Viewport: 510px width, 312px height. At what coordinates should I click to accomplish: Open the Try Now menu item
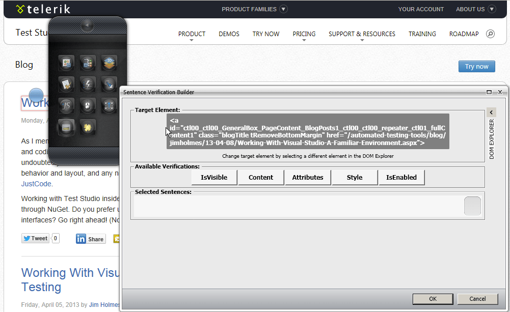[x=266, y=34]
